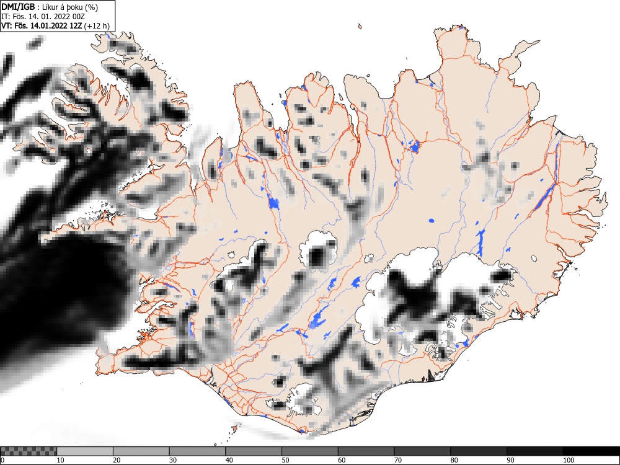620x465 pixels.
Task: Click the 'IT: Fös. 14. 01. 2022 00Z' line
Action: click(43, 17)
